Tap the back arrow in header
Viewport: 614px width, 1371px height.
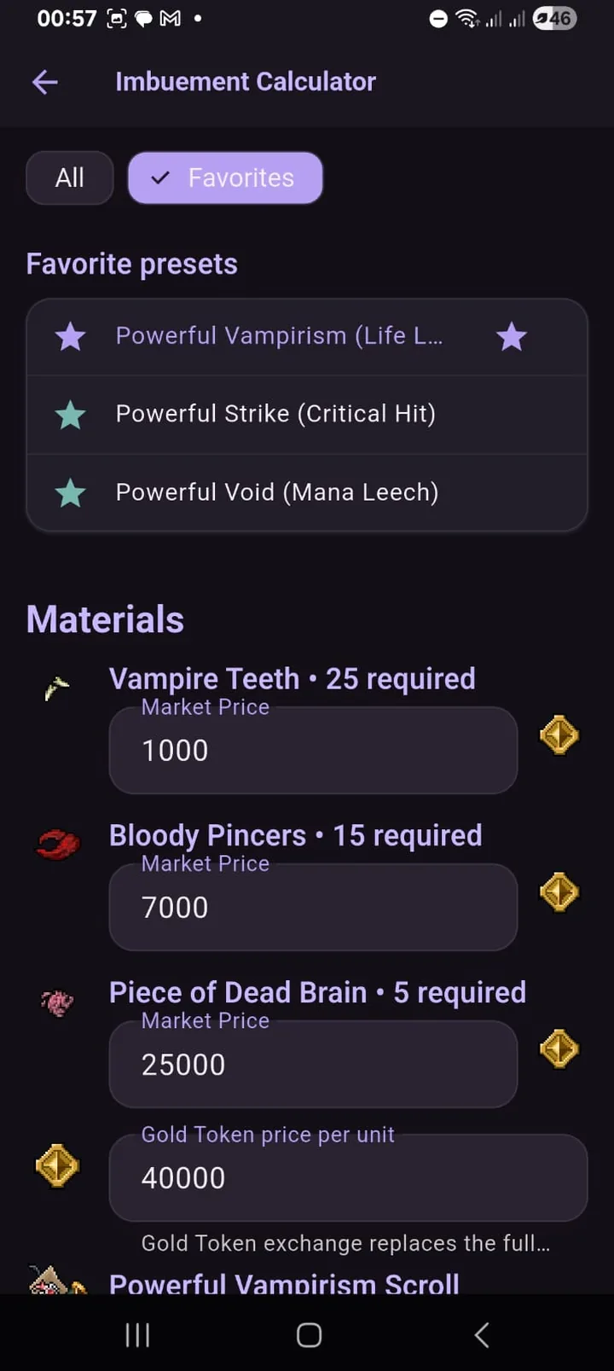(44, 82)
